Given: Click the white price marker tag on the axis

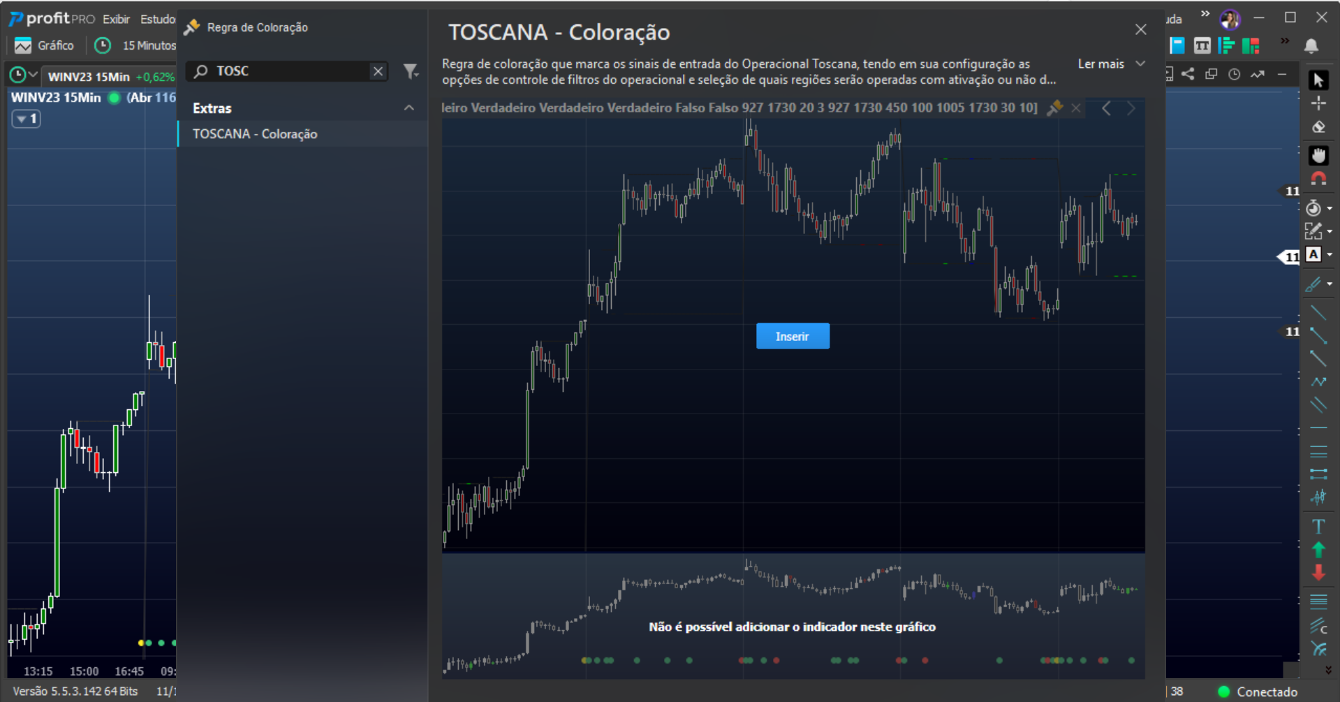Looking at the screenshot, I should pyautogui.click(x=1290, y=257).
